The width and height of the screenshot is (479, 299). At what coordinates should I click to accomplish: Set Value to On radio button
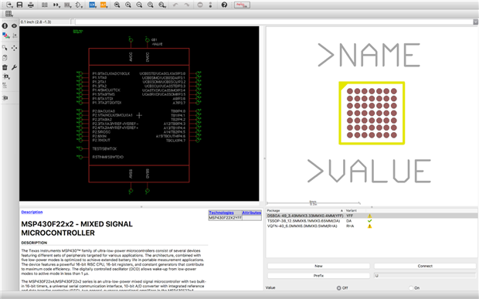coord(411,287)
